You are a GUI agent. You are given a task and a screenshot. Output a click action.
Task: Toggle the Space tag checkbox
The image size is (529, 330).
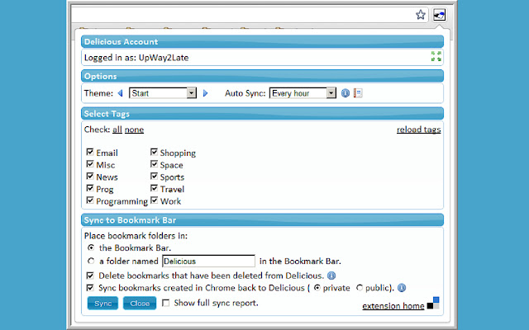pyautogui.click(x=155, y=164)
